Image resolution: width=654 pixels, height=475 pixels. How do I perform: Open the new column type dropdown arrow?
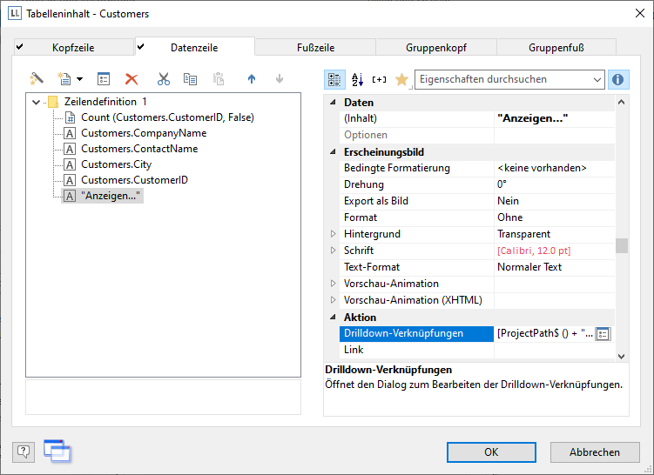pyautogui.click(x=79, y=79)
